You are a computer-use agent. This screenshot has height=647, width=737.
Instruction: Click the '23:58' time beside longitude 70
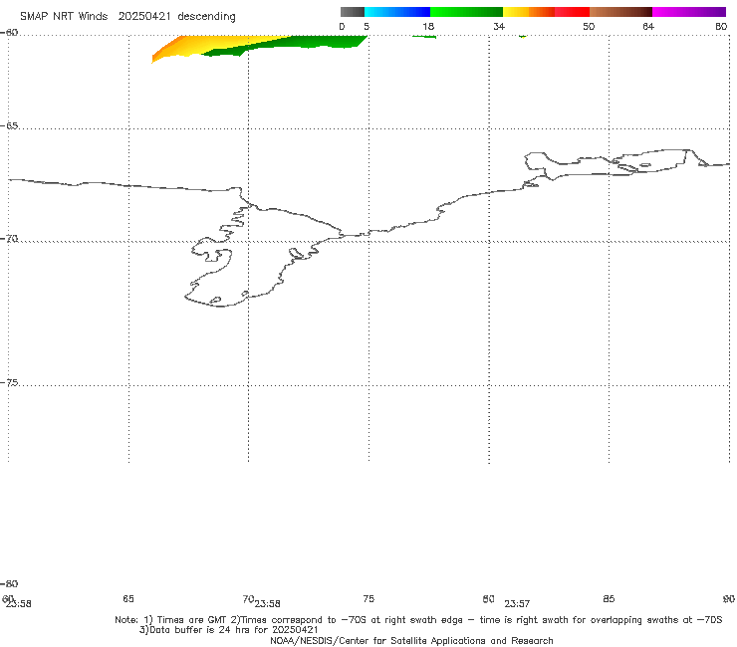[x=268, y=604]
